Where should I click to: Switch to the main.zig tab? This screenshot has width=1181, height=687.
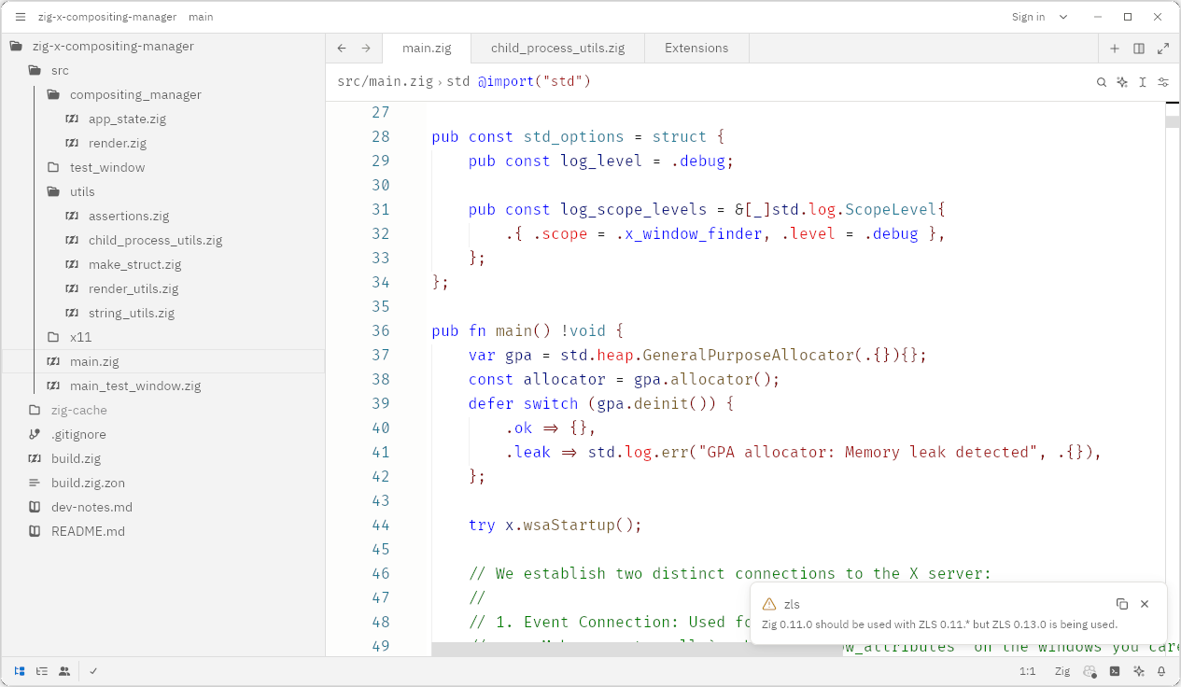coord(427,49)
